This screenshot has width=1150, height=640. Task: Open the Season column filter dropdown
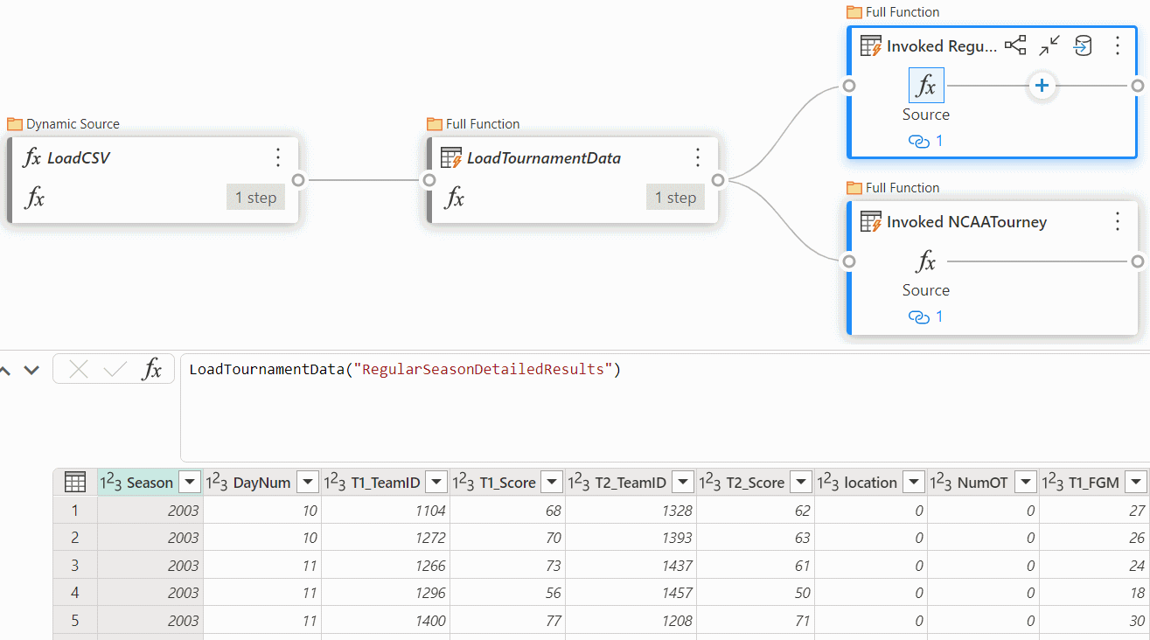(190, 482)
